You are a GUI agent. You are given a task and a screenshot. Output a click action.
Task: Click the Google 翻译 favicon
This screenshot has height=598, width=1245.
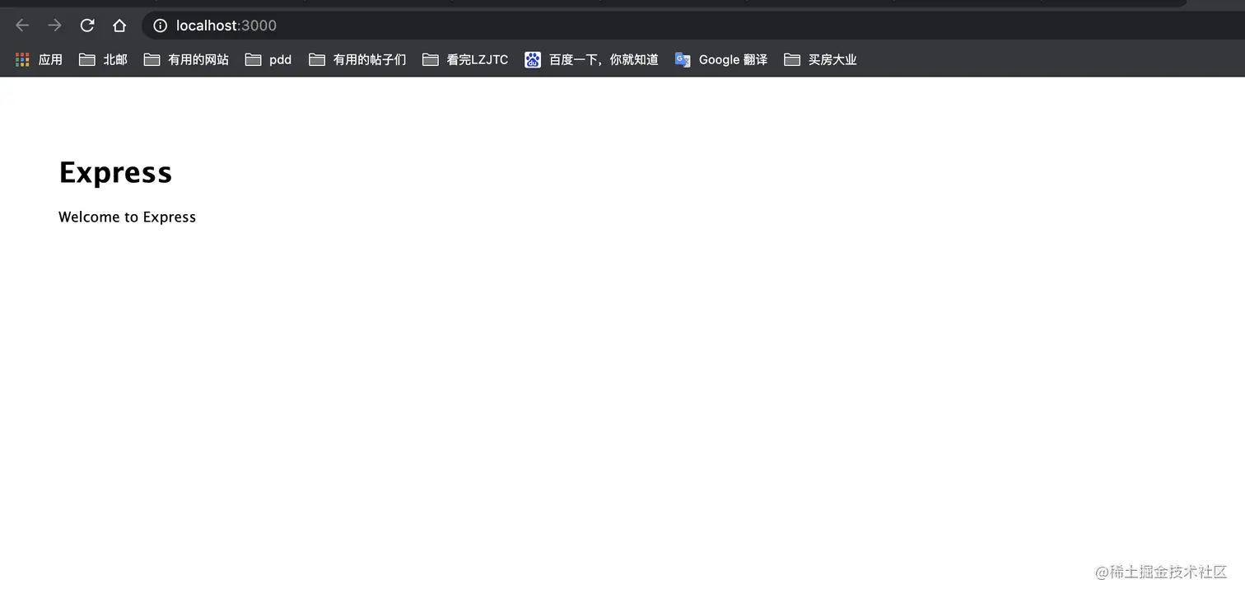pos(683,58)
